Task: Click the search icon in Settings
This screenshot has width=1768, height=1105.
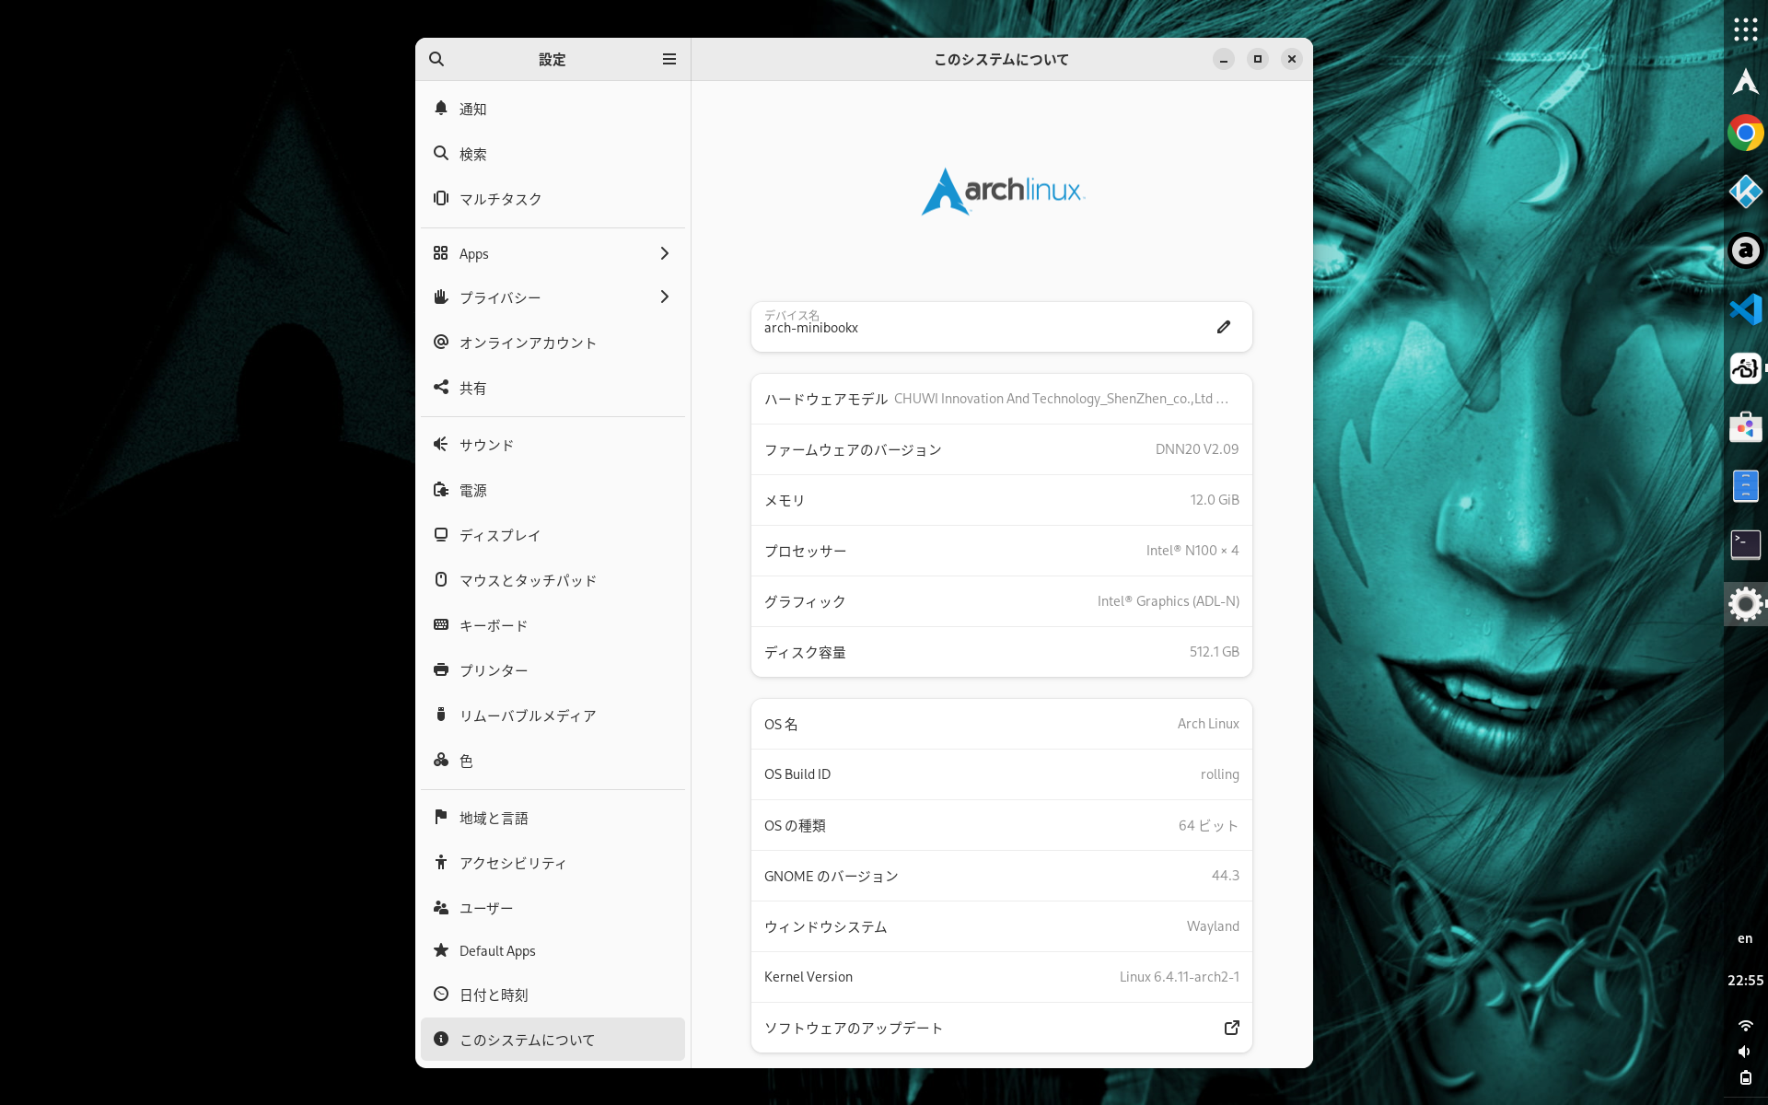Action: [x=436, y=58]
